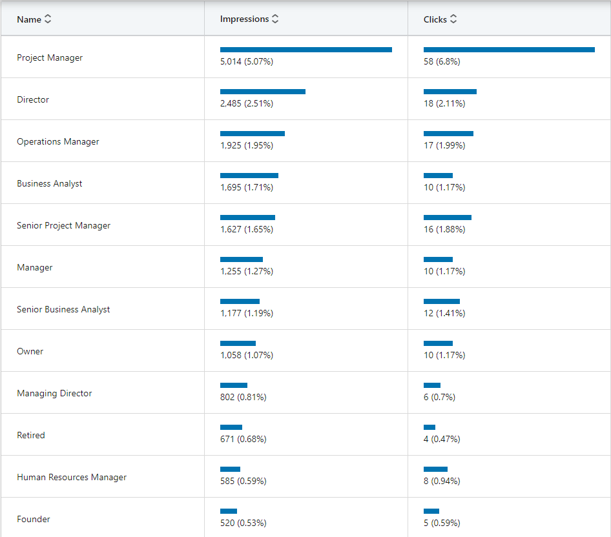The height and width of the screenshot is (537, 611).
Task: Select the Project Manager row name
Action: [50, 57]
